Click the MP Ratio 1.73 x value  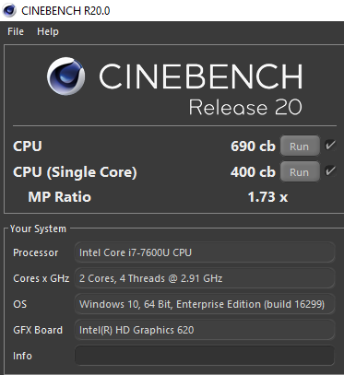click(x=267, y=197)
